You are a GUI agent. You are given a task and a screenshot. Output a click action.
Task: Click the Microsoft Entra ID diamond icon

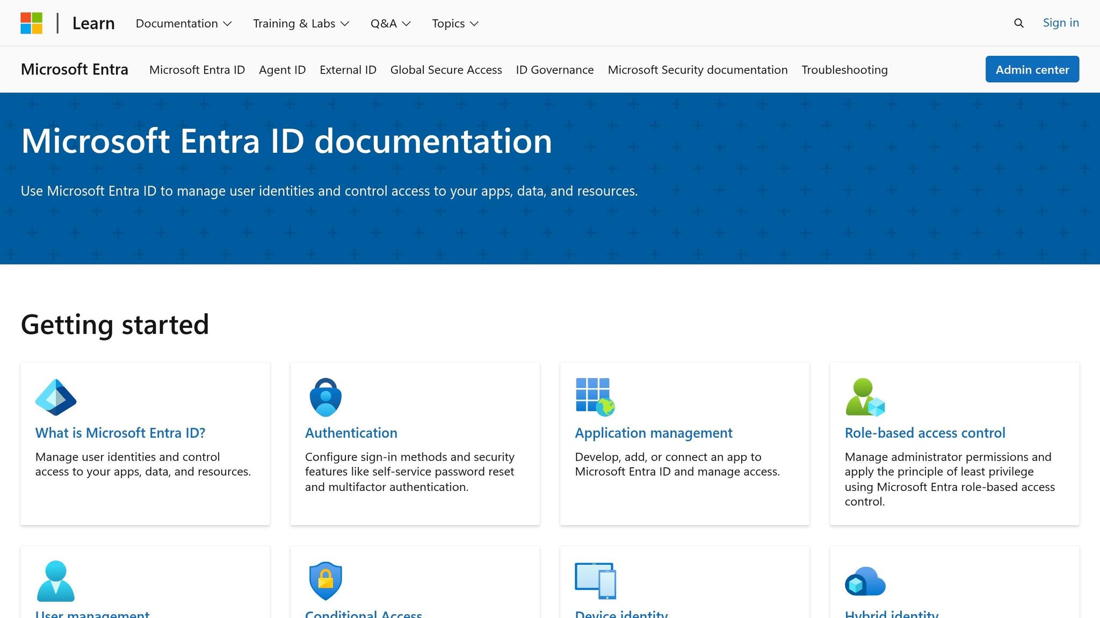coord(56,397)
